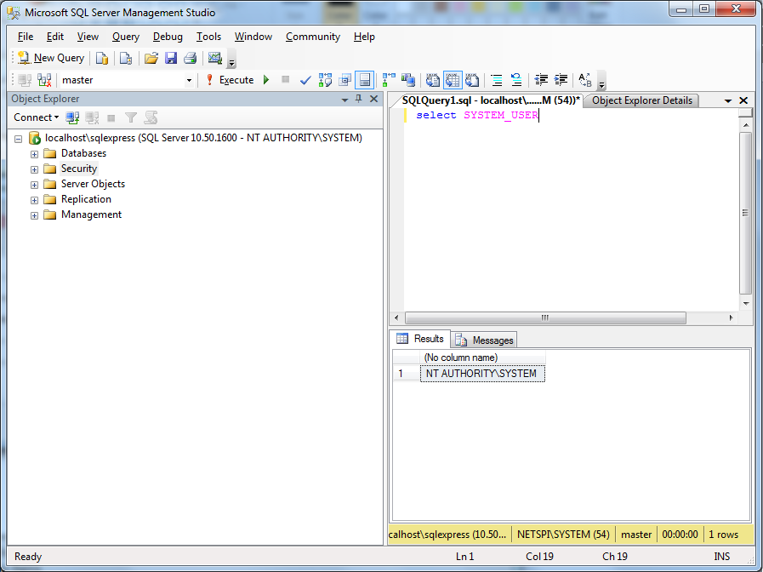Select Results to Grid mode
Image resolution: width=763 pixels, height=572 pixels.
pyautogui.click(x=453, y=80)
